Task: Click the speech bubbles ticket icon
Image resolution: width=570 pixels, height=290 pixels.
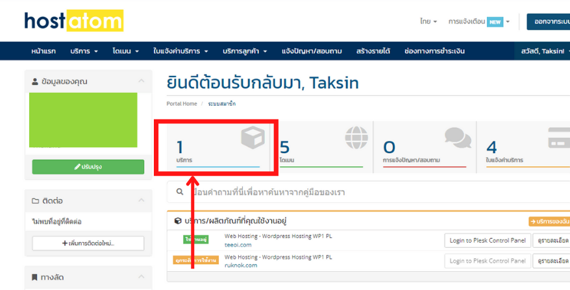Action: tap(458, 138)
